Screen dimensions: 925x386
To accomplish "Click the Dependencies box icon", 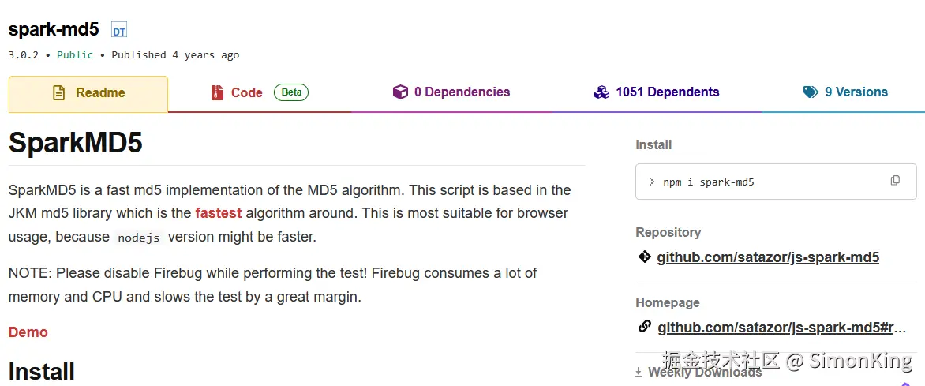I will [400, 92].
